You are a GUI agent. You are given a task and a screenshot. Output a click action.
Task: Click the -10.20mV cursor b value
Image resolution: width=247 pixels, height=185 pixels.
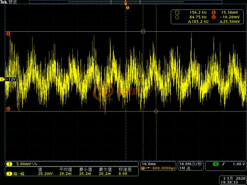(x=230, y=17)
